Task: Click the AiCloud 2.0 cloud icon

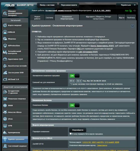Action: (5, 79)
